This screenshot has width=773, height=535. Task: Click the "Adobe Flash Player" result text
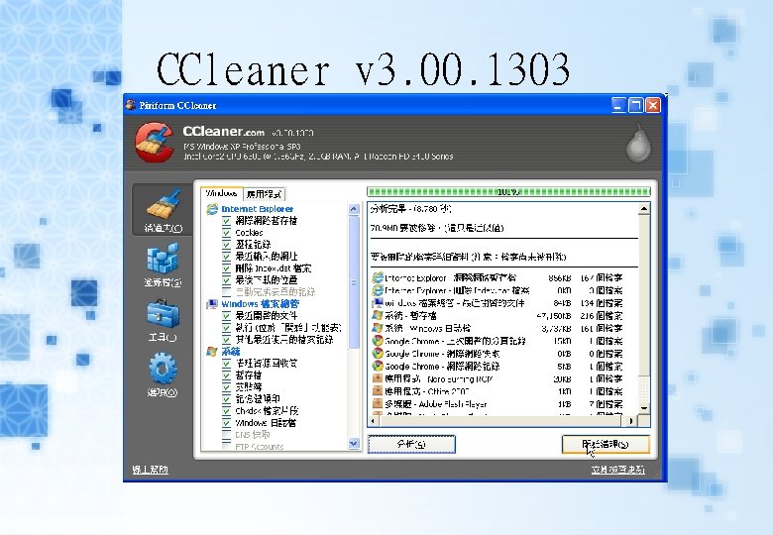tap(453, 404)
